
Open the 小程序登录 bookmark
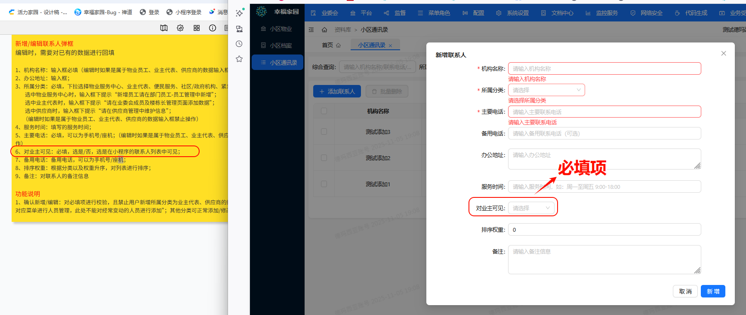pyautogui.click(x=184, y=12)
